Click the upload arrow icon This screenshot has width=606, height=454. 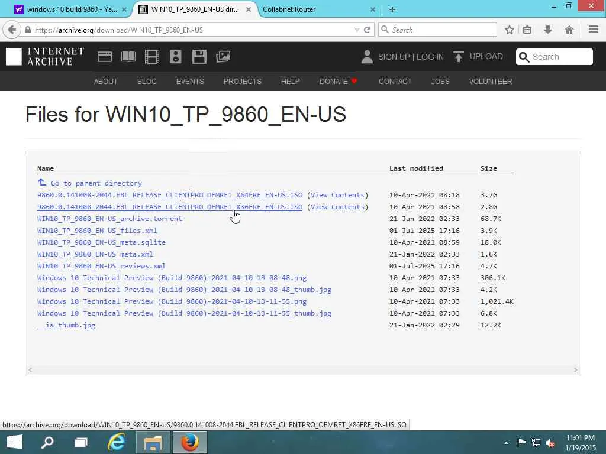pos(459,57)
